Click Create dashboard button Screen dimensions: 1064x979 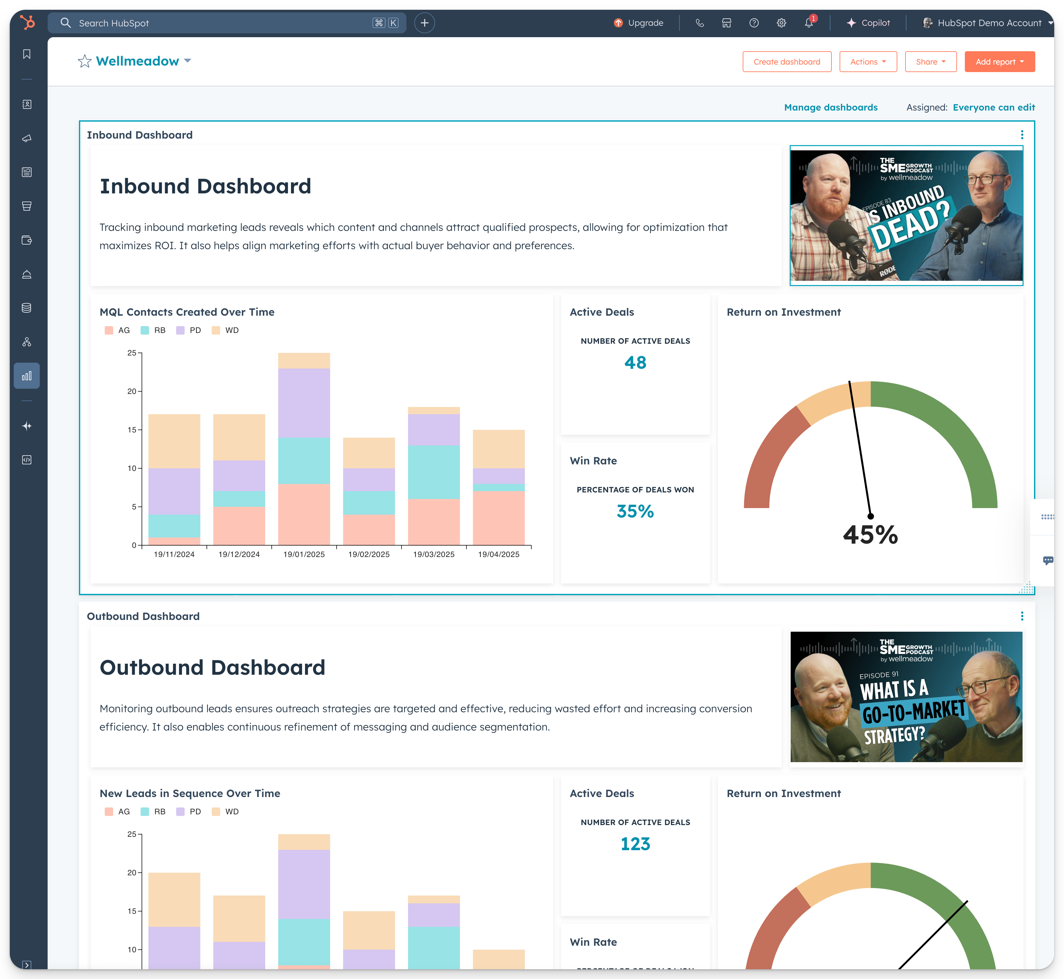point(787,62)
